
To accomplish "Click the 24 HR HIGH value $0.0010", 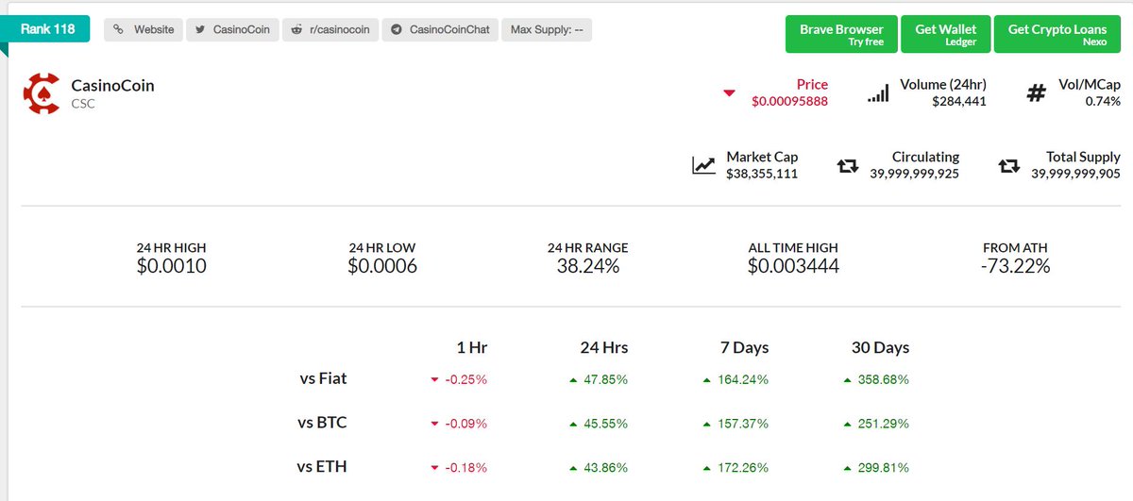I will [171, 266].
